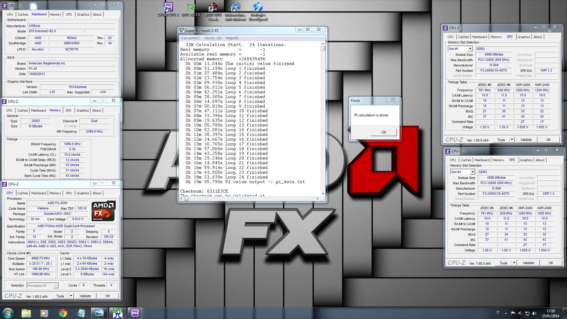Click Super PI vertical scrollbar up arrow
The image size is (567, 319).
point(323,43)
